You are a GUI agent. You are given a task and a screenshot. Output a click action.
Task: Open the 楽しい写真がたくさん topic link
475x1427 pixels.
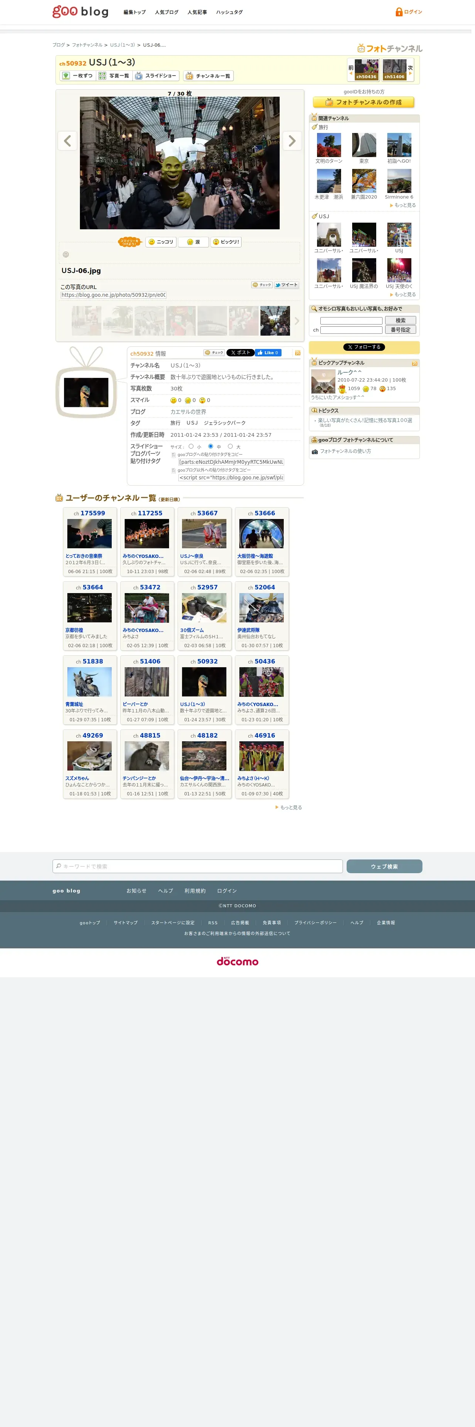pos(365,420)
